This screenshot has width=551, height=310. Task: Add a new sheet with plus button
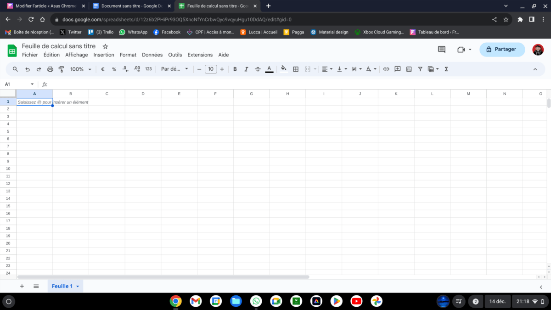pyautogui.click(x=22, y=286)
